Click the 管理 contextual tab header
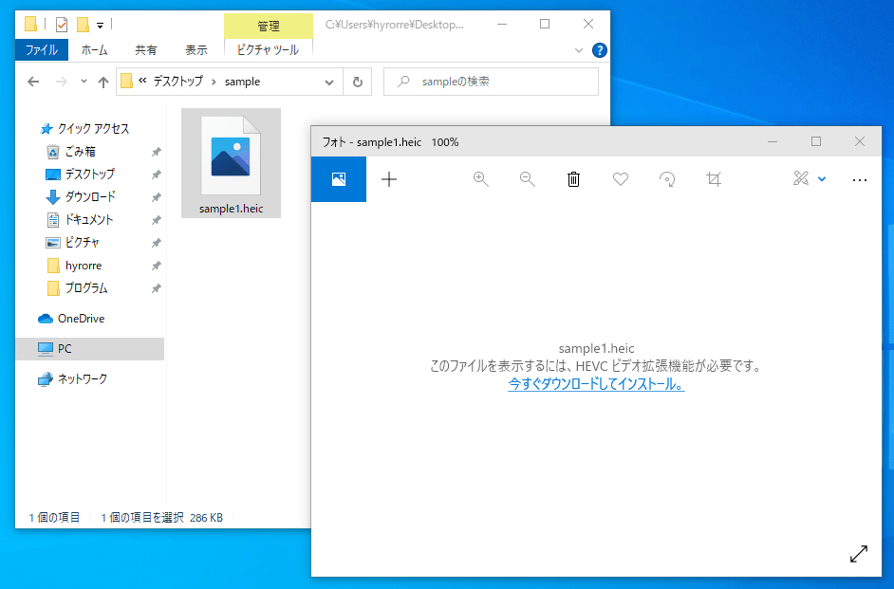The height and width of the screenshot is (589, 894). coord(268,27)
